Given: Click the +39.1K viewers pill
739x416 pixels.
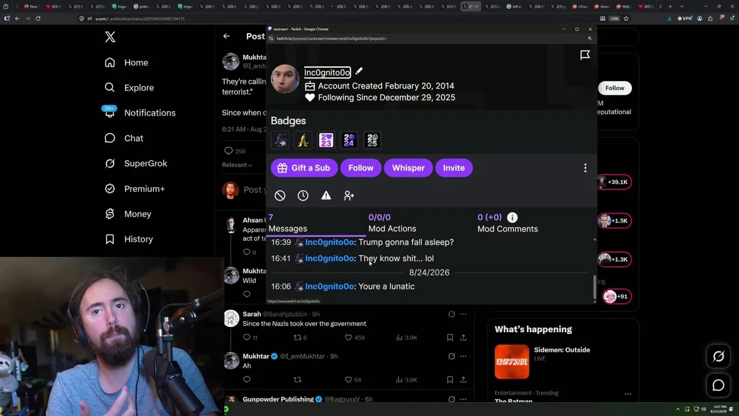Looking at the screenshot, I should click(613, 182).
